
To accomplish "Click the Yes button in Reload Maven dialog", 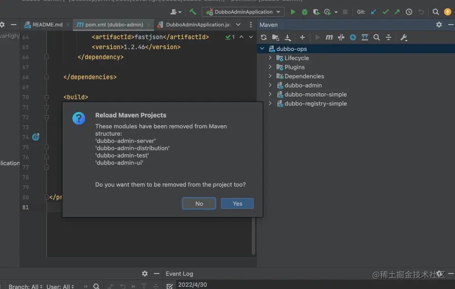I will coord(237,203).
